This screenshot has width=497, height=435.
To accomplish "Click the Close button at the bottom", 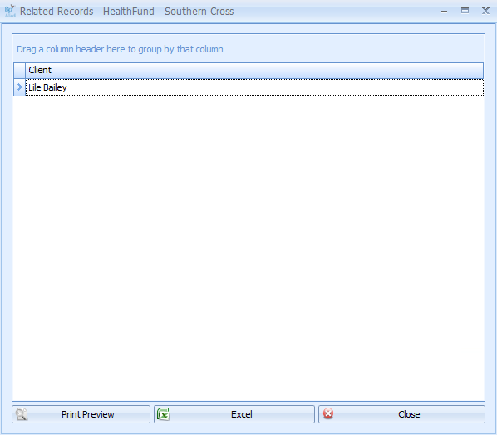I will tap(401, 414).
